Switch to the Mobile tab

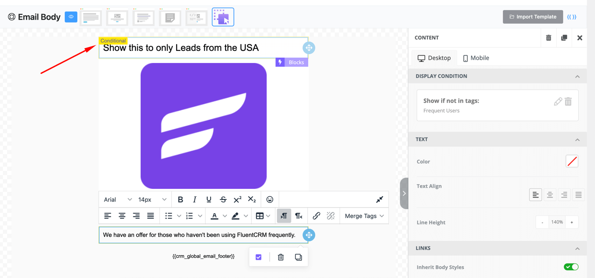tap(476, 58)
